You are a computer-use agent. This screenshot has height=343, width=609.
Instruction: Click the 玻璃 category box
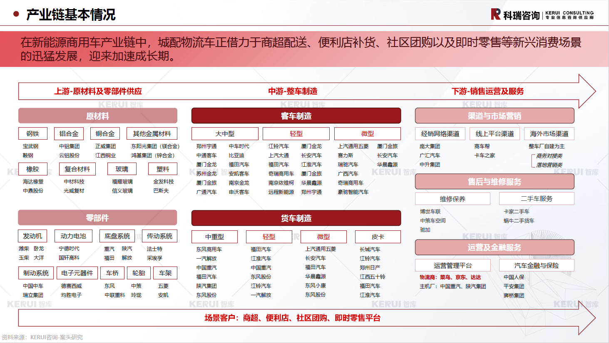pos(122,169)
